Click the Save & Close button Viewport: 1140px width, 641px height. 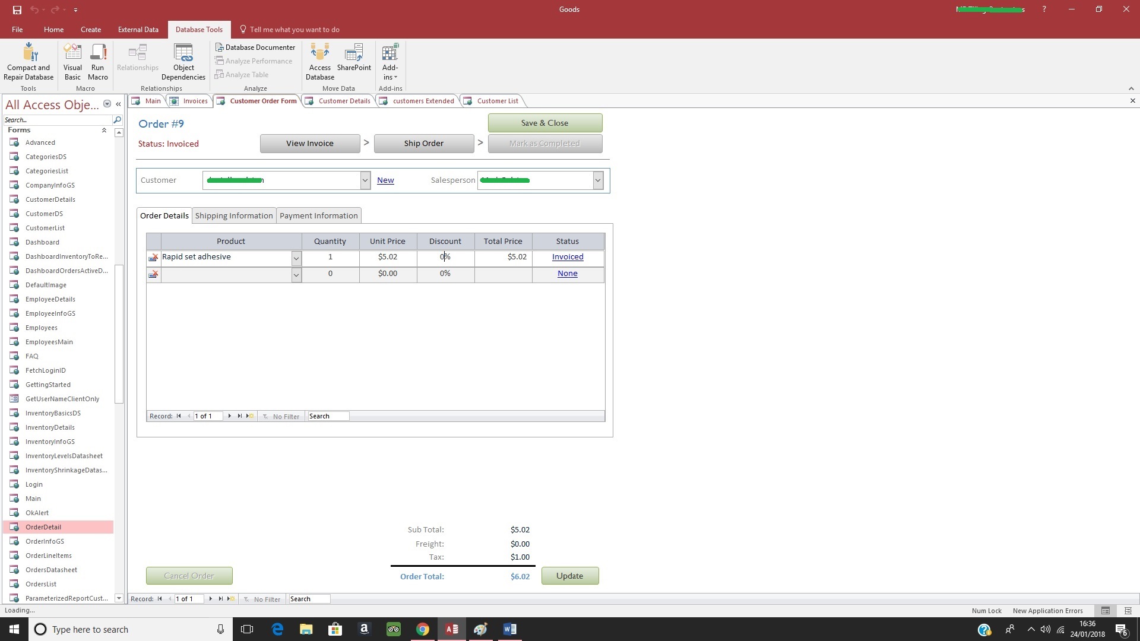click(x=545, y=123)
